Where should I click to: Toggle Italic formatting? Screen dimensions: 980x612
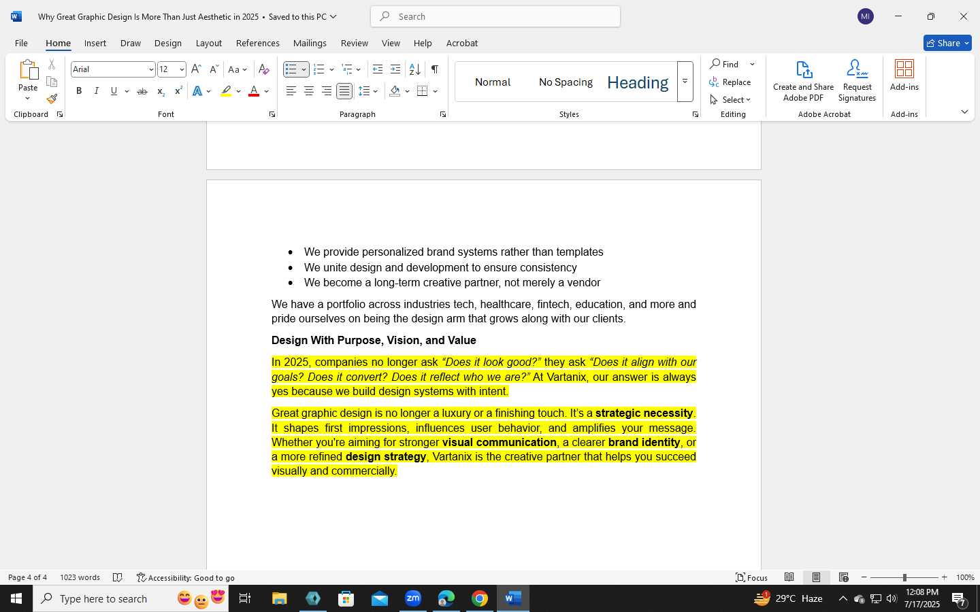click(x=96, y=91)
